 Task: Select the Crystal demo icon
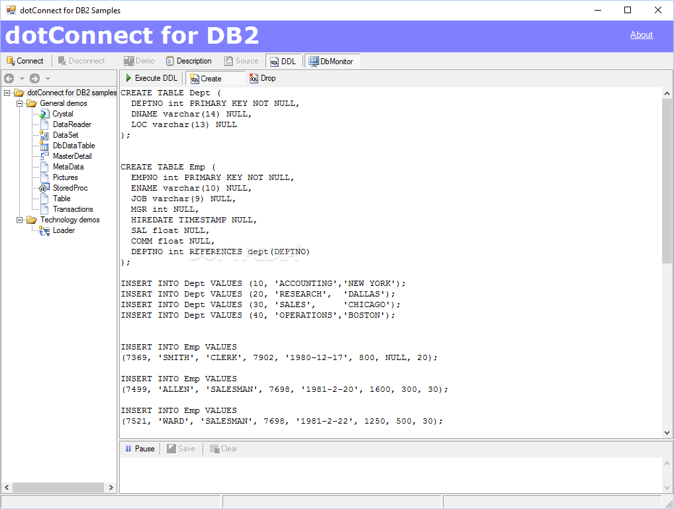pyautogui.click(x=44, y=115)
